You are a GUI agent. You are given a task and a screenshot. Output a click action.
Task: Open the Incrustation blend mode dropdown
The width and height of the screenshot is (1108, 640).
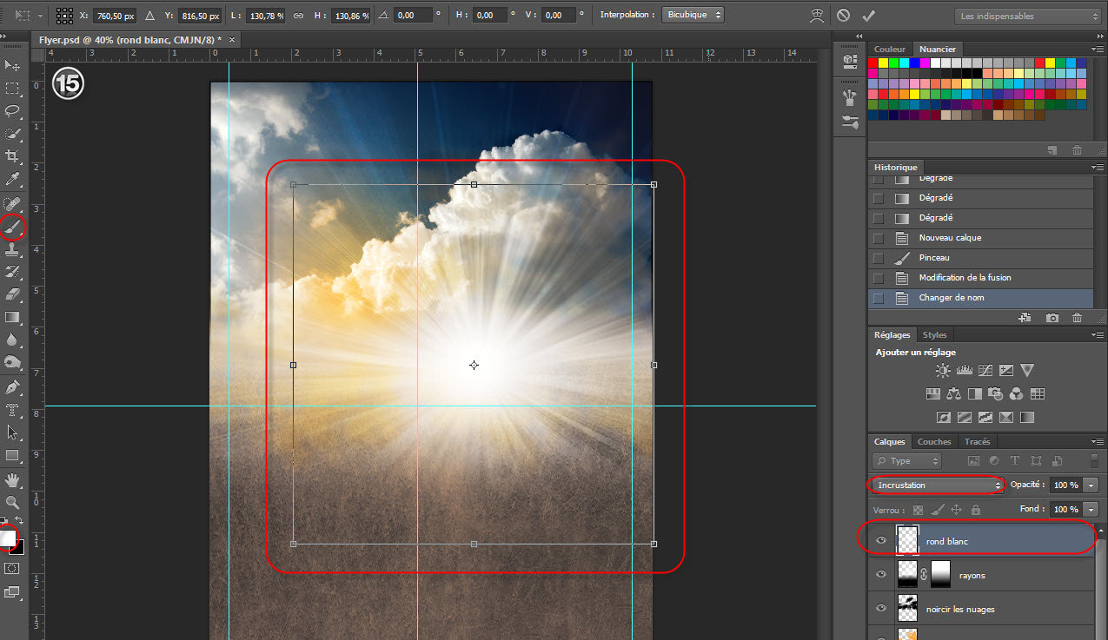tap(937, 485)
